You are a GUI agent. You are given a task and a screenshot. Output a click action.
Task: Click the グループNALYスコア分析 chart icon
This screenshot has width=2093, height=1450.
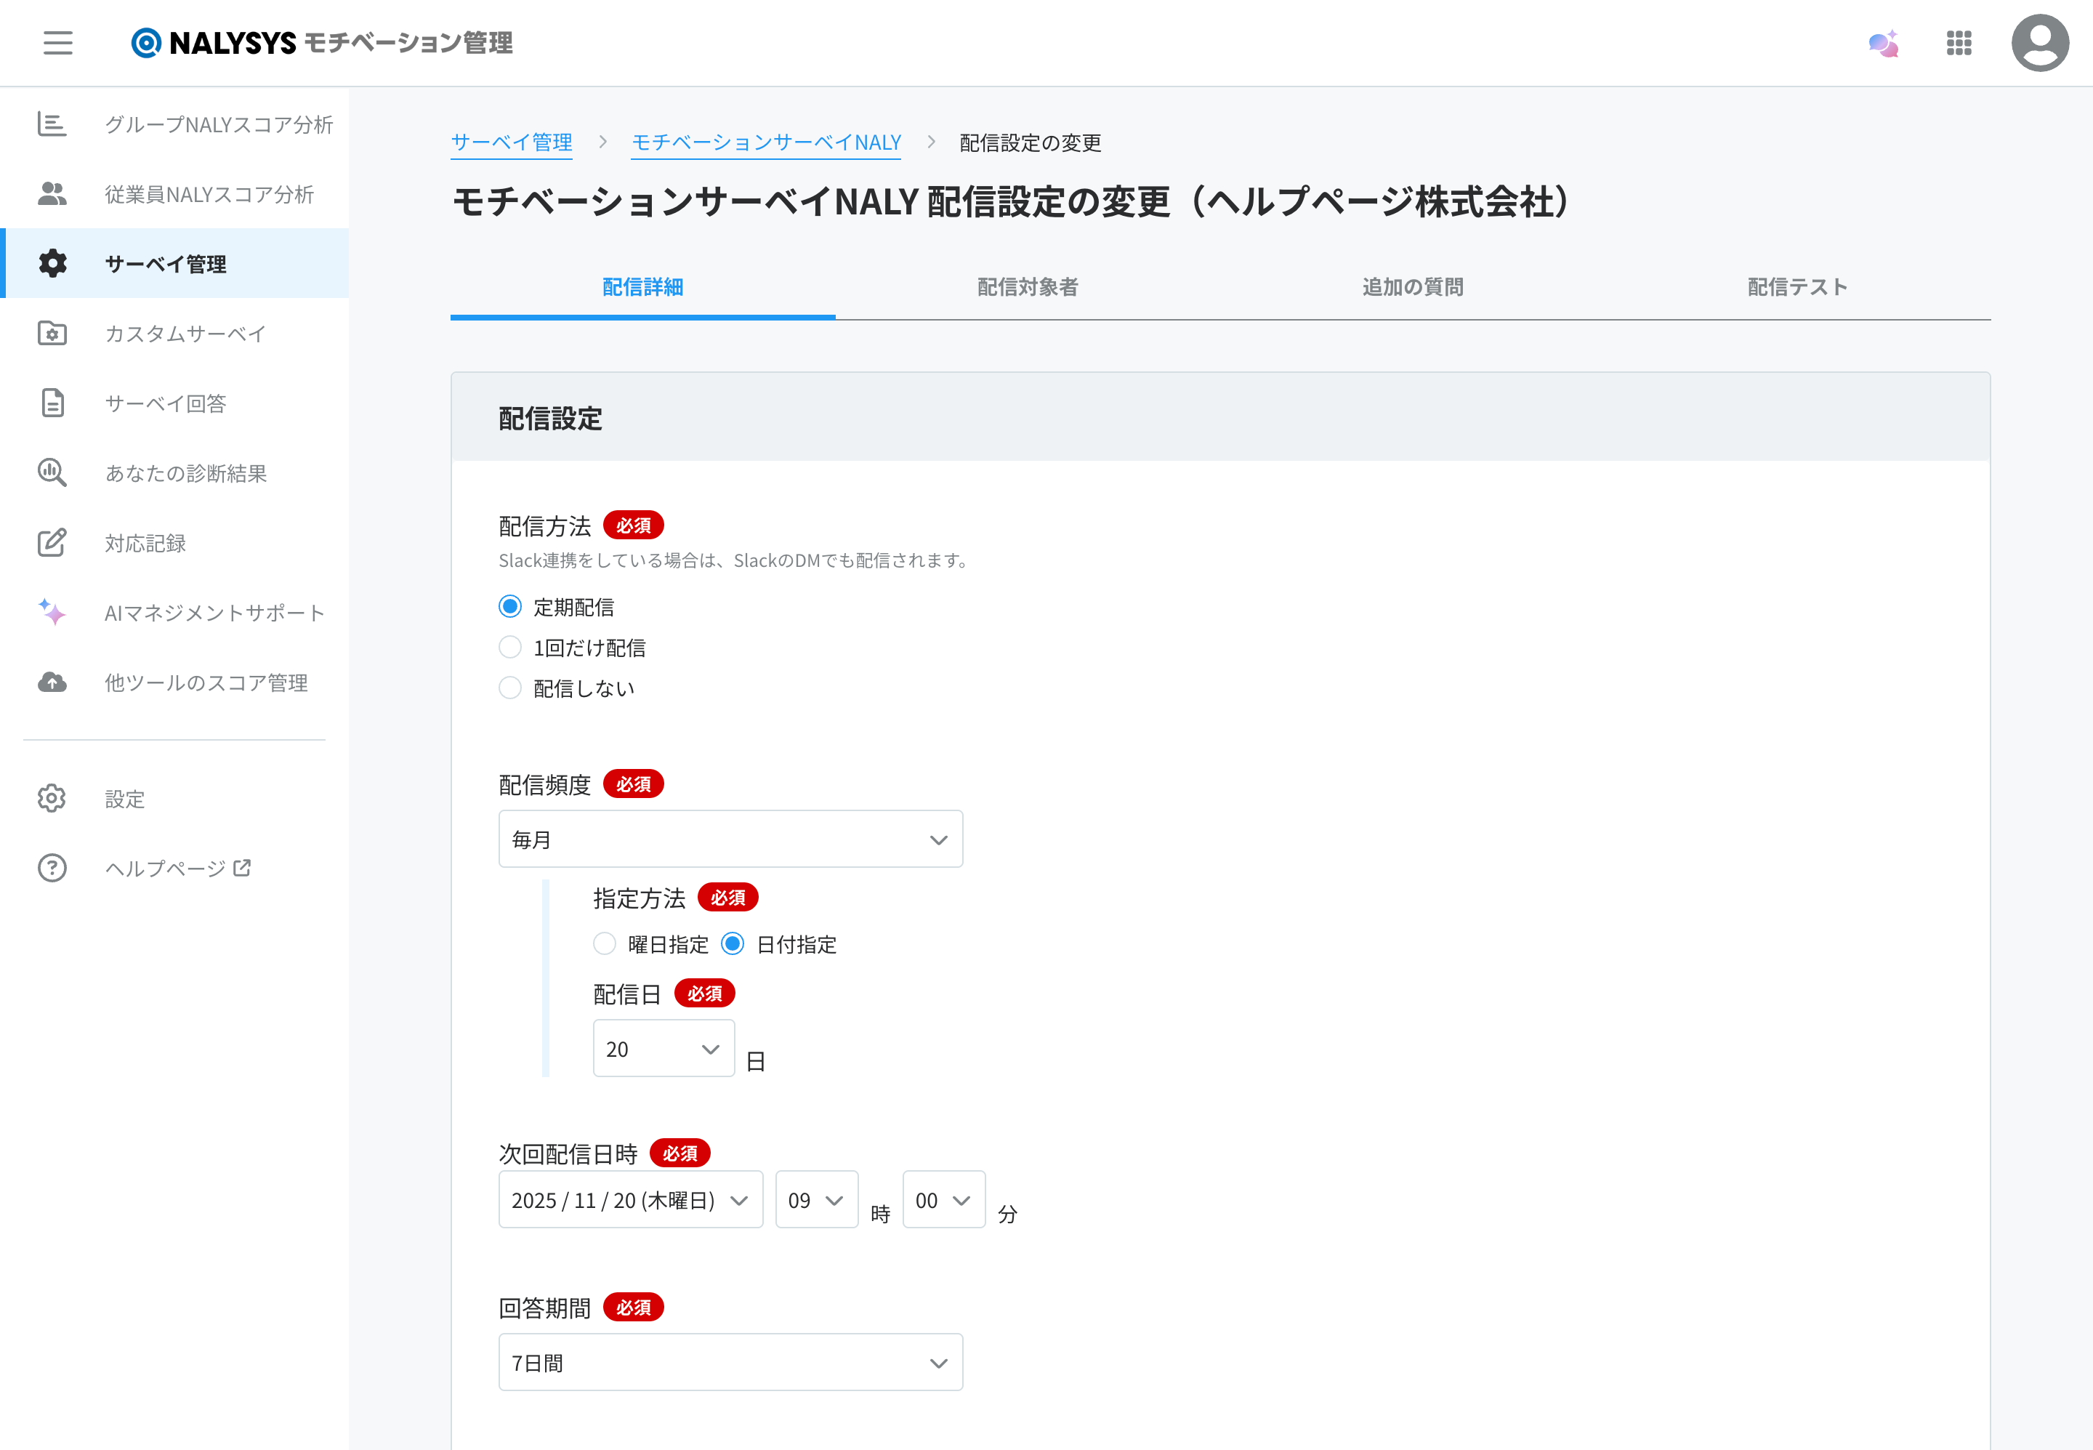(52, 124)
